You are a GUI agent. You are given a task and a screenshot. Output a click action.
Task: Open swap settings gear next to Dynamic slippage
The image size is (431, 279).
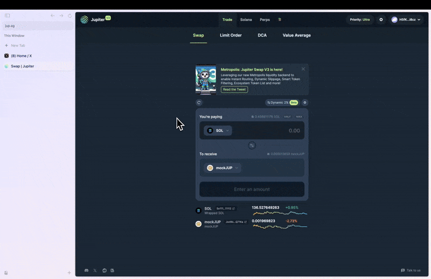[x=304, y=102]
